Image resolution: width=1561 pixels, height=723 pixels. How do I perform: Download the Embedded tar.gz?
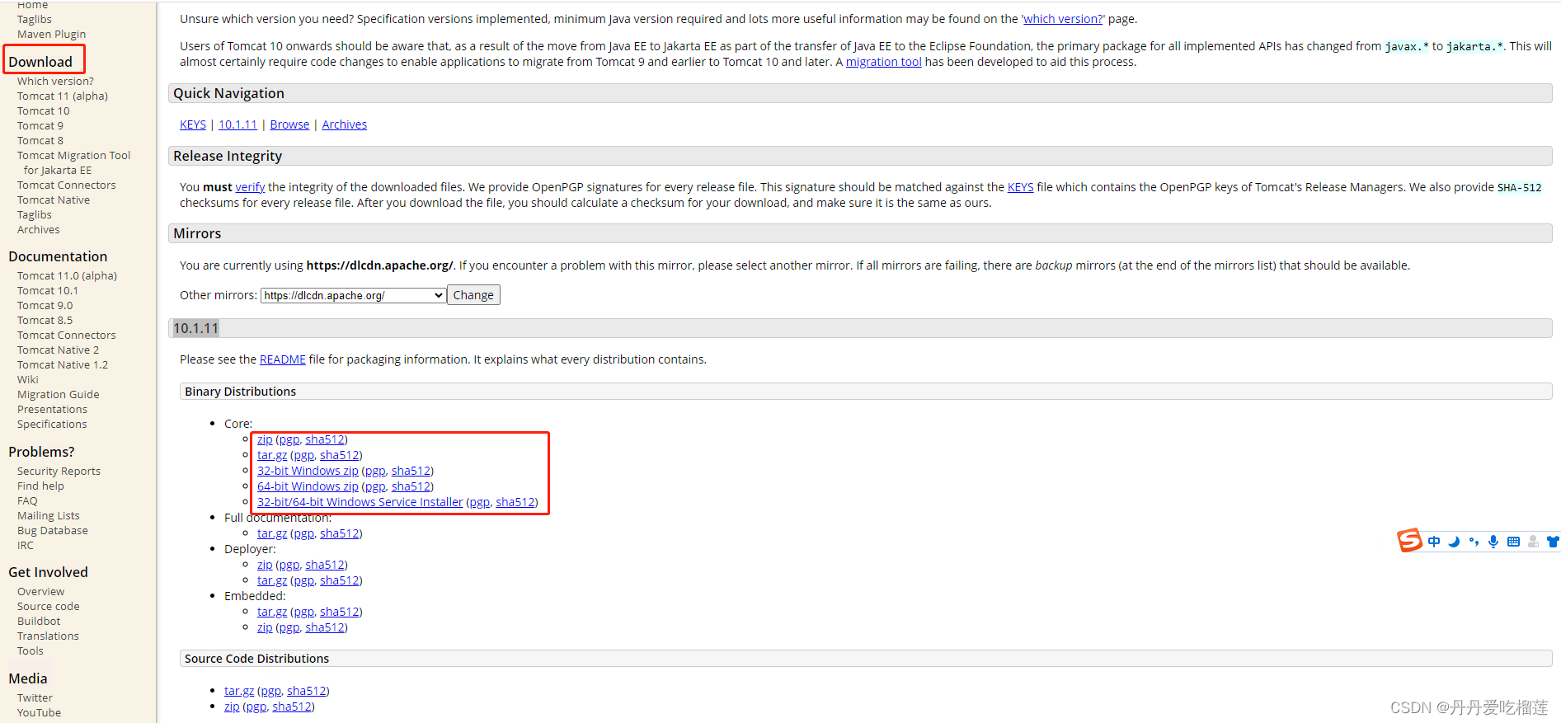pos(272,612)
